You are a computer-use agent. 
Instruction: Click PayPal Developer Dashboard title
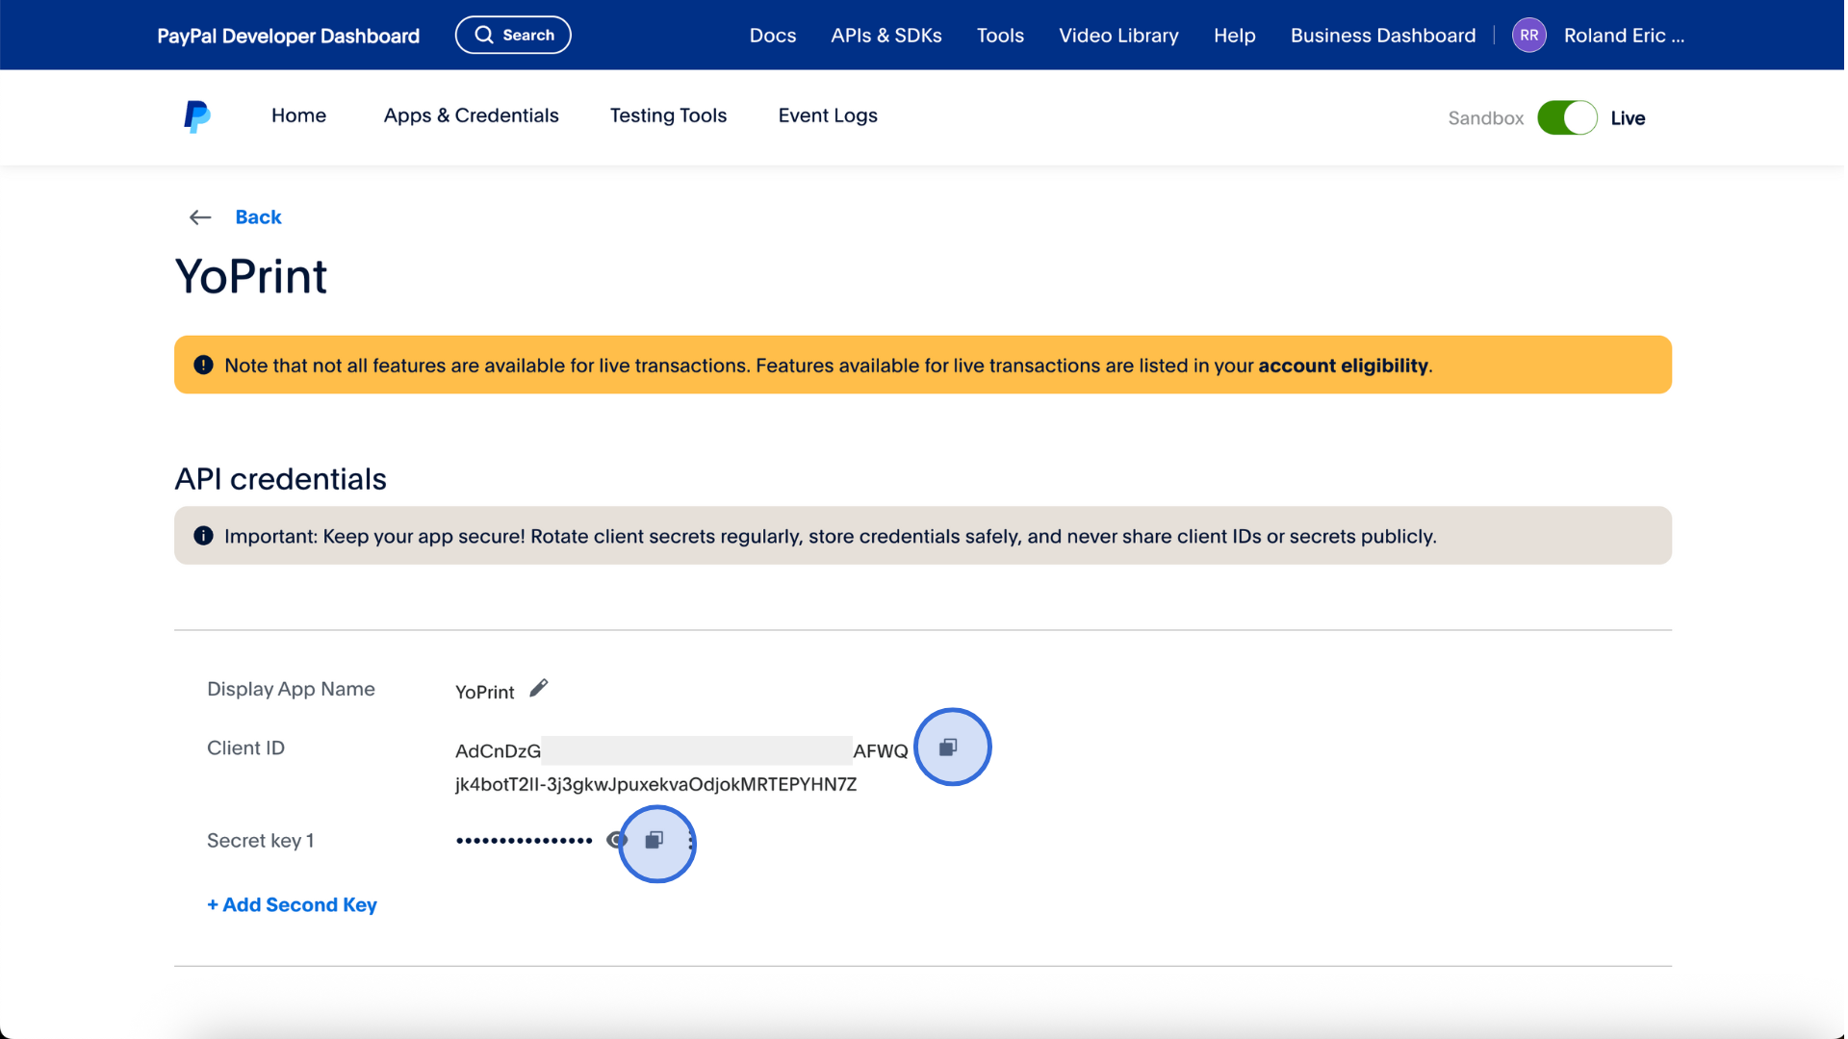[x=288, y=36]
